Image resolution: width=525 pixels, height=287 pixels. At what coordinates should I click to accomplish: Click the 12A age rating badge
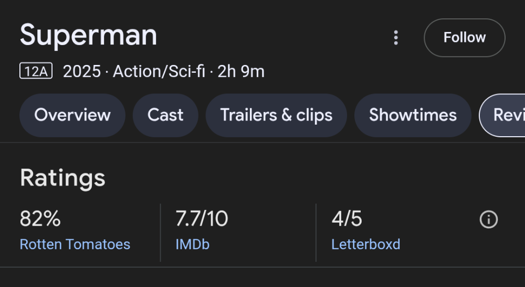pos(36,71)
